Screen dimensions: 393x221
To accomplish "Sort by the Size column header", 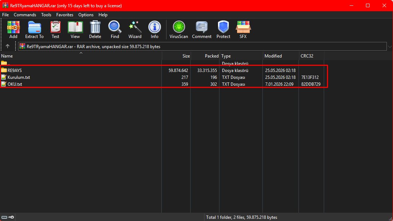I will coord(176,56).
